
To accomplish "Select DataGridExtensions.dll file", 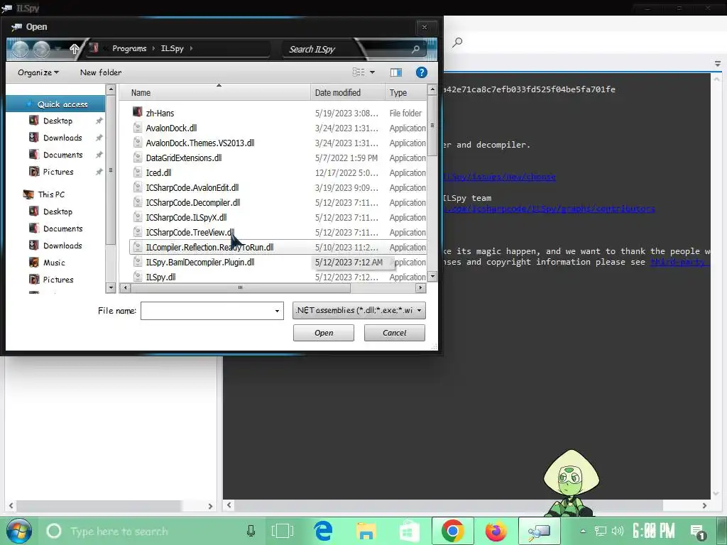I will [x=184, y=158].
